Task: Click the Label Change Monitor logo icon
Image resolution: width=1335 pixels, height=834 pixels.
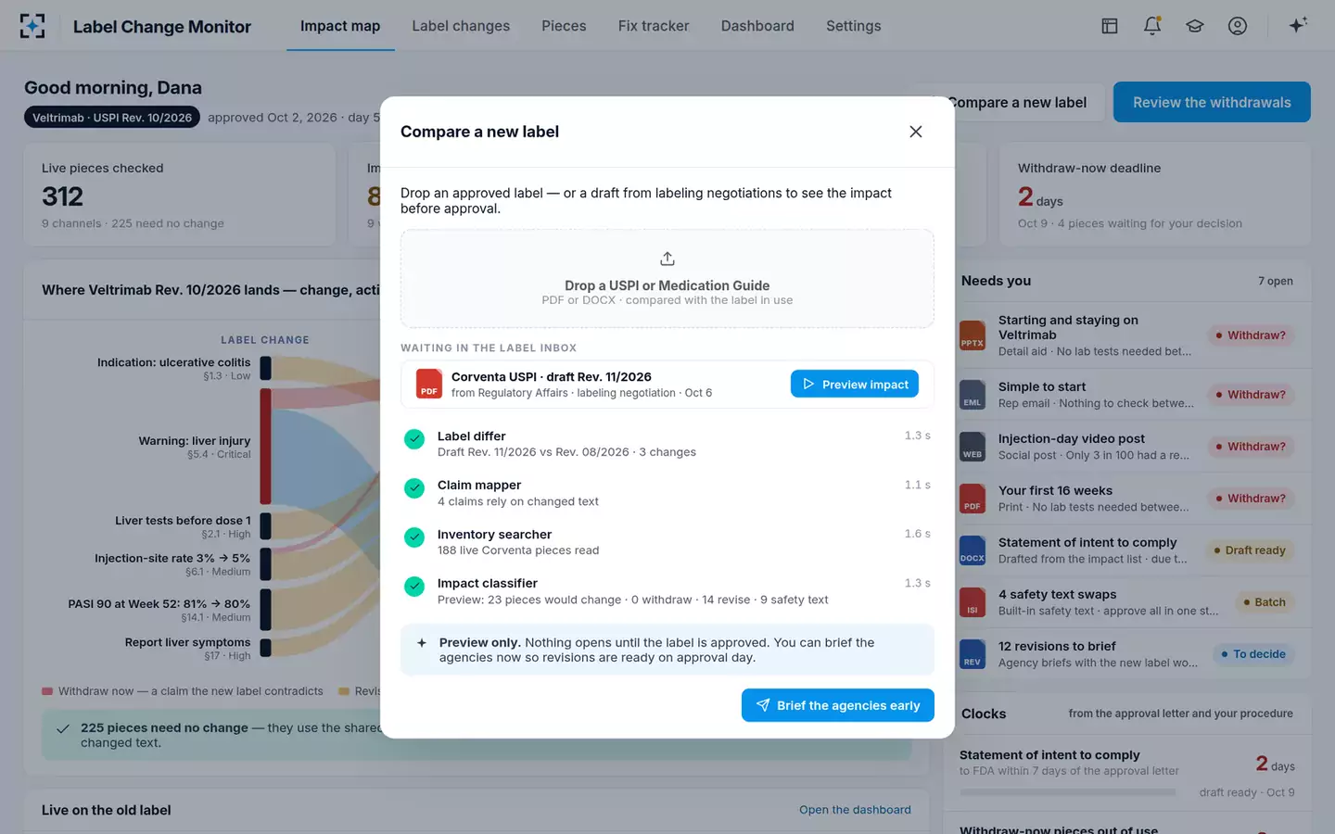Action: (32, 26)
